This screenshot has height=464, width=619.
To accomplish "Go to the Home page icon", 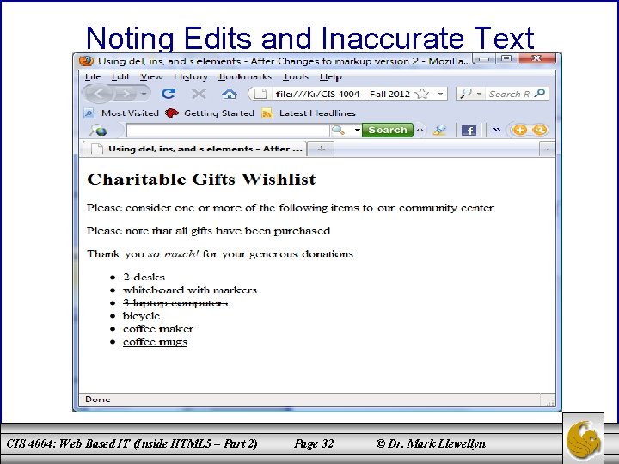I will click(230, 94).
